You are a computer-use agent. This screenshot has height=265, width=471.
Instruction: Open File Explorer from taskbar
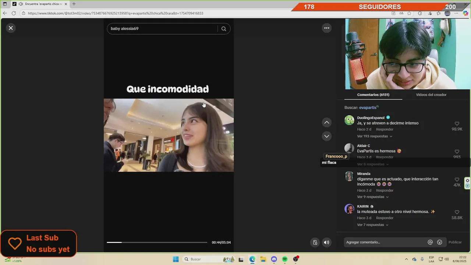tap(263, 259)
